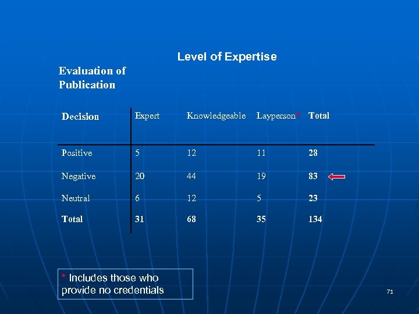419x314 pixels.
Task: Click Knowledgeable column total 68
Action: (x=191, y=219)
